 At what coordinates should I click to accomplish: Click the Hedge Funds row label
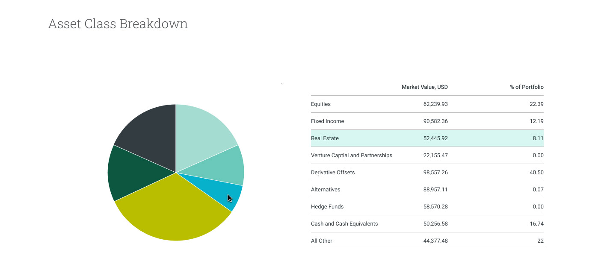point(327,207)
